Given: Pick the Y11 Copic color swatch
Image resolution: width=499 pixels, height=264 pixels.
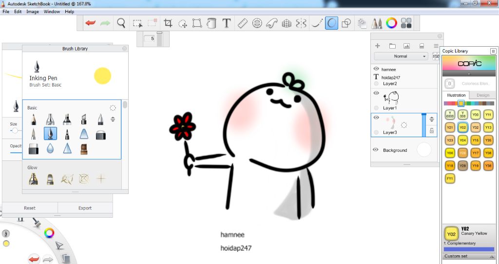Looking at the screenshot, I should click(x=488, y=115).
